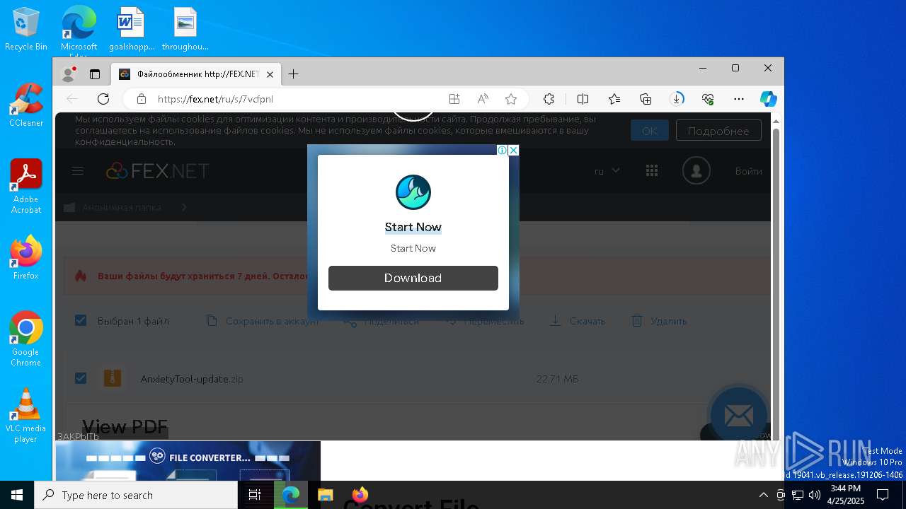Open Favorites list icon
The image size is (906, 509).
tap(614, 99)
